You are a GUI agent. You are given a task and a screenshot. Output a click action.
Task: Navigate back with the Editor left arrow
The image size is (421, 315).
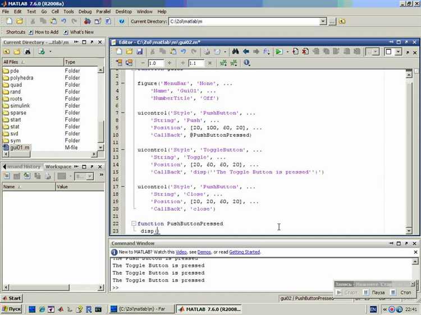(x=246, y=51)
